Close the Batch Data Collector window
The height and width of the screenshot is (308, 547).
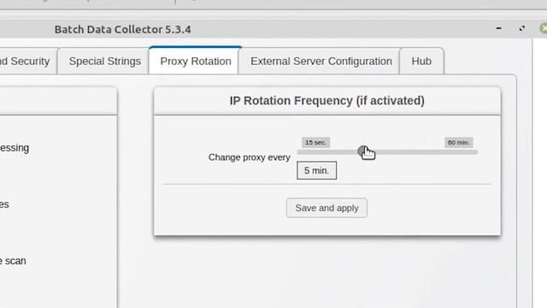click(544, 28)
